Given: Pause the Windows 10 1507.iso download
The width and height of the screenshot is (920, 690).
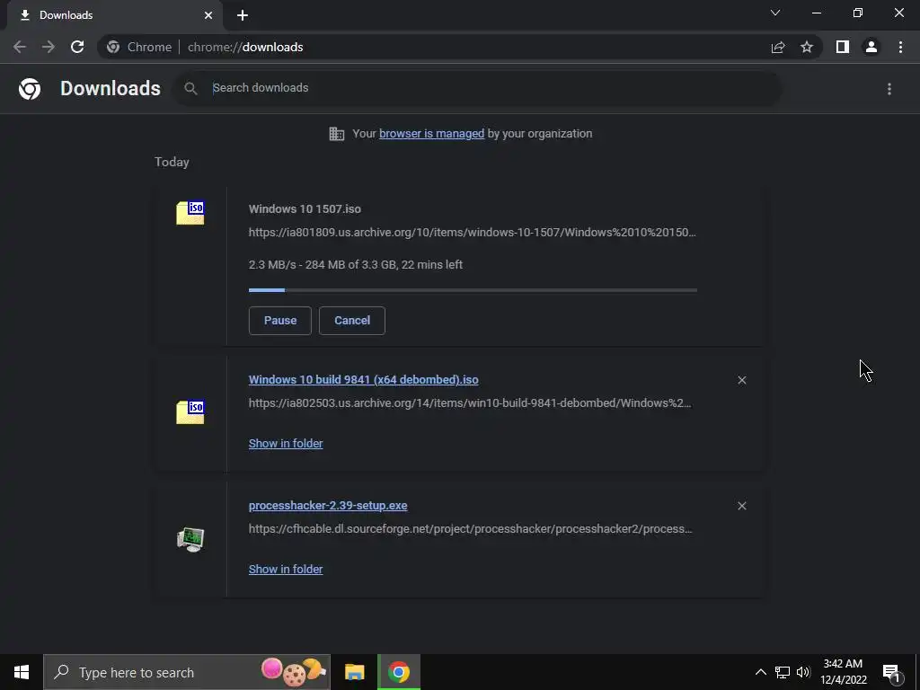Looking at the screenshot, I should coord(280,321).
